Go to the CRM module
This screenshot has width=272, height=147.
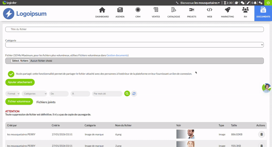tap(138, 13)
